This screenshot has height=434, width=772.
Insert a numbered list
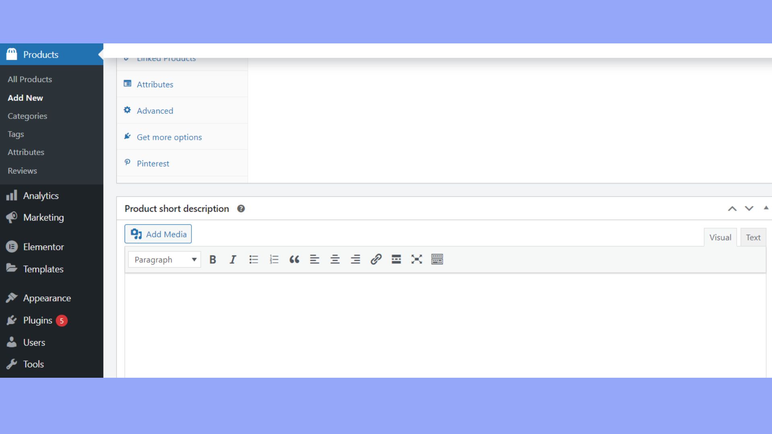point(274,259)
